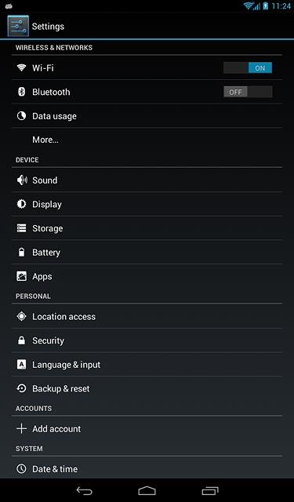294x502 pixels.
Task: Tap the Settings app icon in header
Action: 18,26
